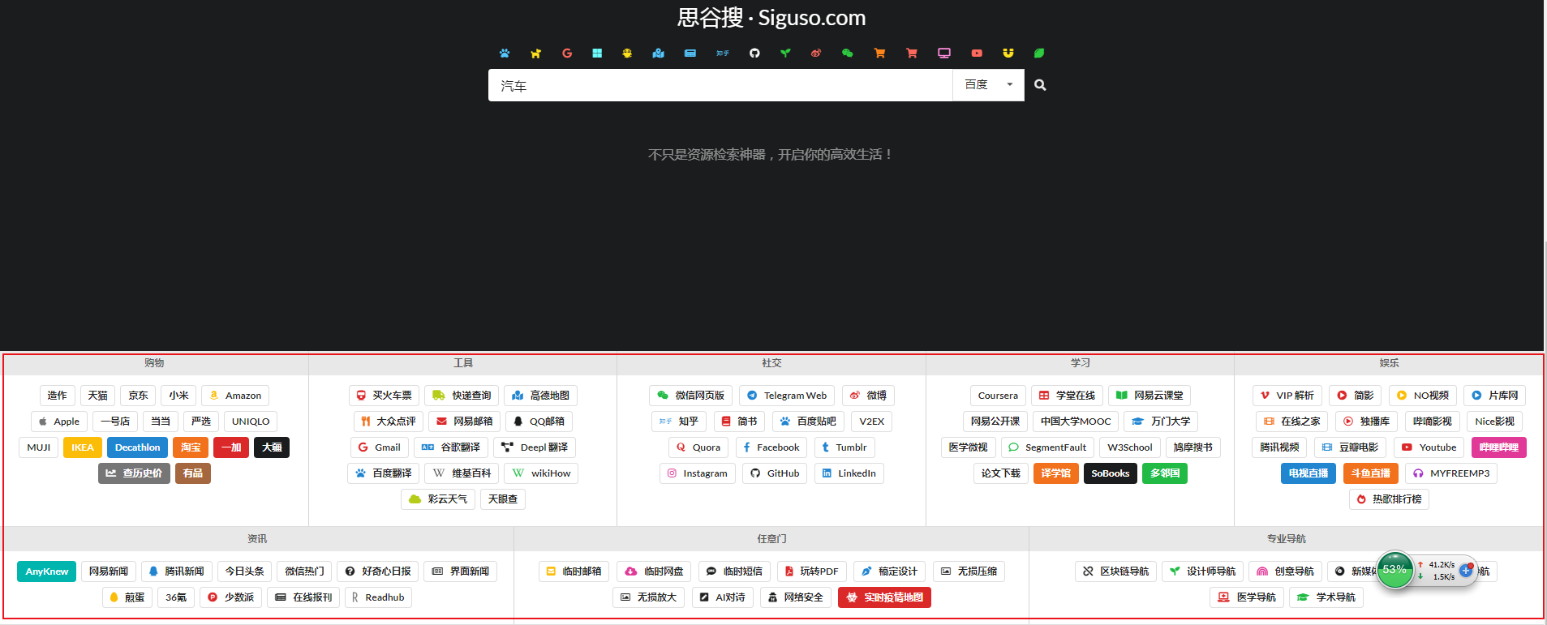Open the LinkedIn button
The image size is (1547, 625).
click(849, 473)
